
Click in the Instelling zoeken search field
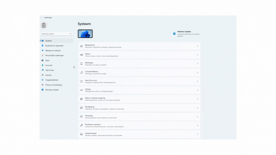coord(56,34)
